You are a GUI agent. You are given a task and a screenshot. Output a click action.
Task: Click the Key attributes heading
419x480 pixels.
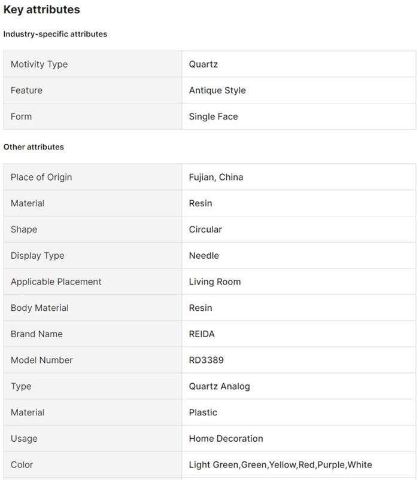[42, 10]
